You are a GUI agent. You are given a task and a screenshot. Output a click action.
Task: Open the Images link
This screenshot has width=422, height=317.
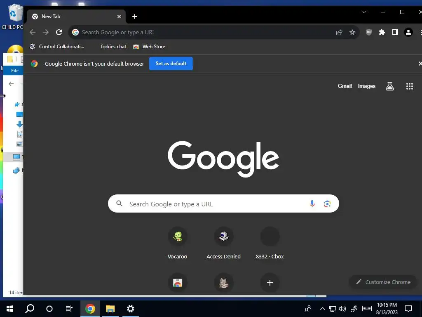pyautogui.click(x=366, y=86)
